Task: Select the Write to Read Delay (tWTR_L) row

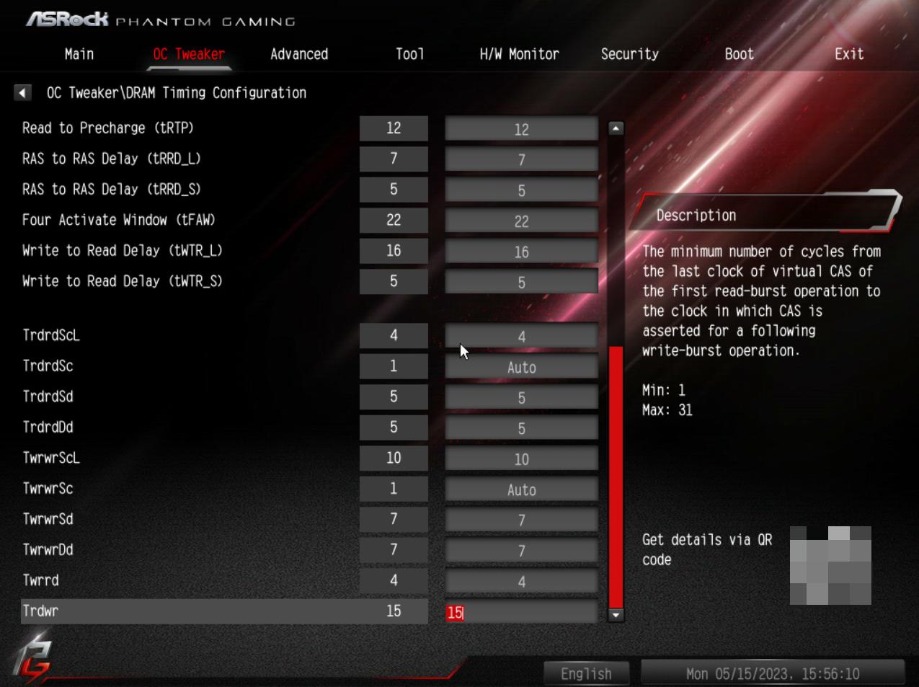Action: (x=123, y=251)
